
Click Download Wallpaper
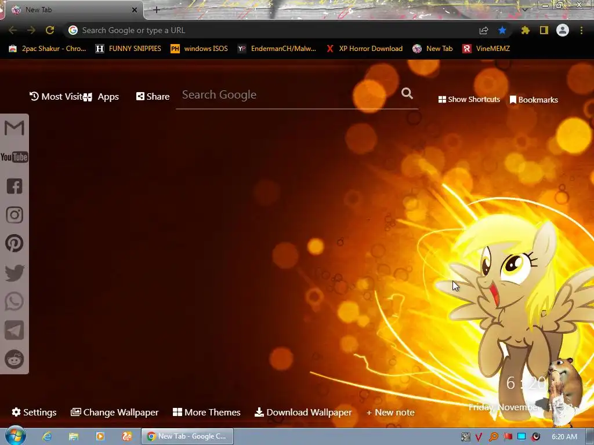pyautogui.click(x=303, y=412)
